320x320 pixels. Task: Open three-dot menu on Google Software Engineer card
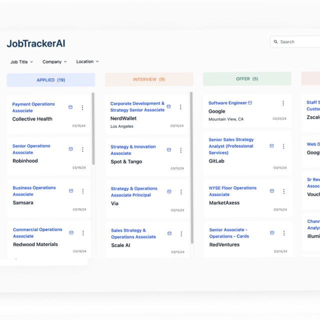[283, 103]
